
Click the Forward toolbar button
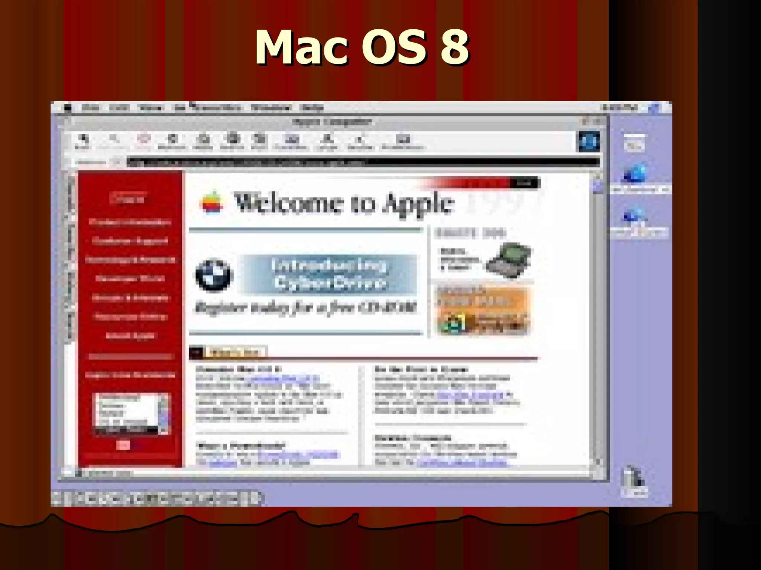pos(113,142)
